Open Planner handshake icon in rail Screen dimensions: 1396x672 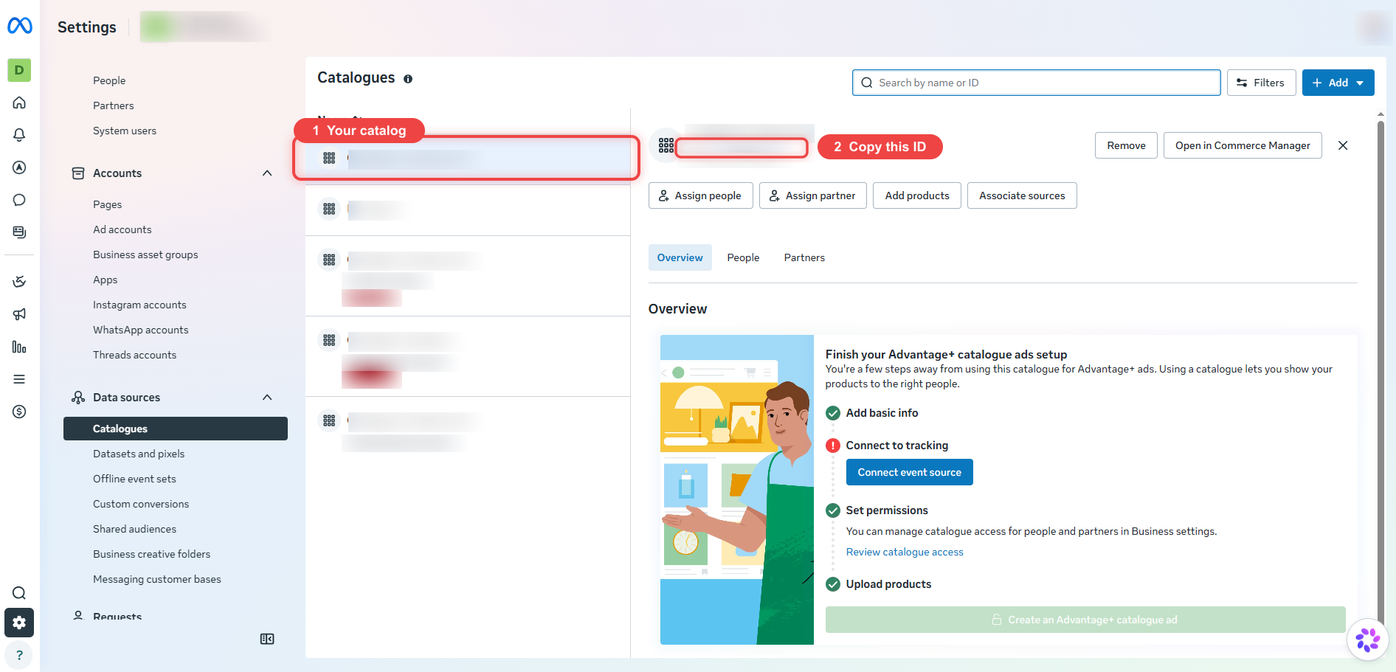pos(19,282)
